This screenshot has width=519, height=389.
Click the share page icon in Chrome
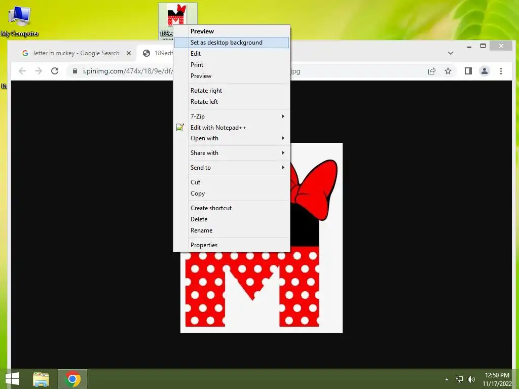click(432, 71)
